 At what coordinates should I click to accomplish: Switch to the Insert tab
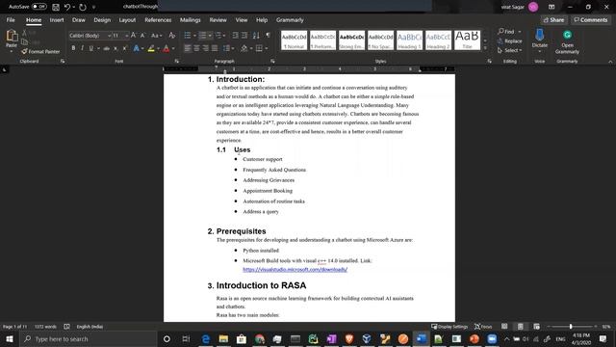[x=57, y=20]
